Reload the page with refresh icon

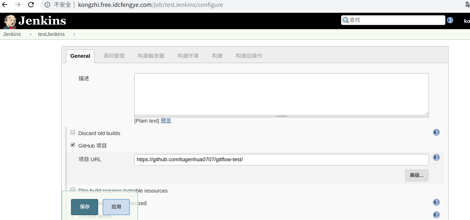pyautogui.click(x=31, y=5)
